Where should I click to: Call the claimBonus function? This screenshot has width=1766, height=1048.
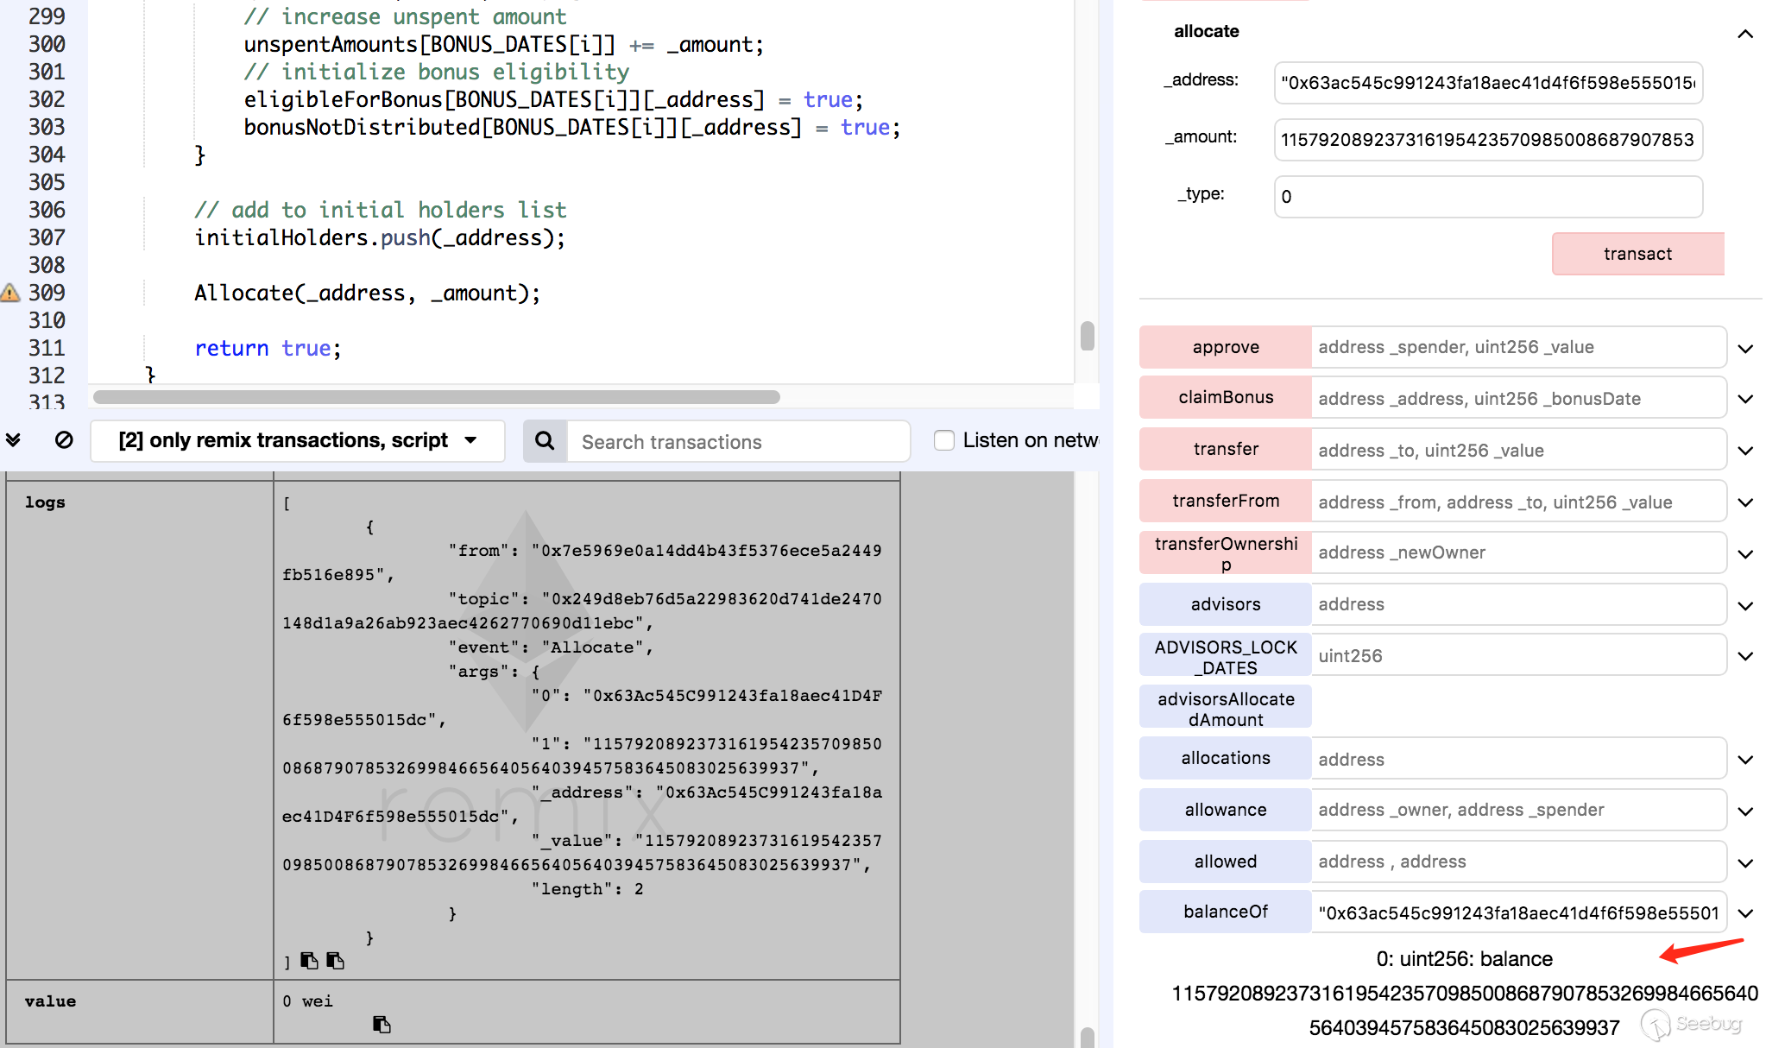[1225, 397]
